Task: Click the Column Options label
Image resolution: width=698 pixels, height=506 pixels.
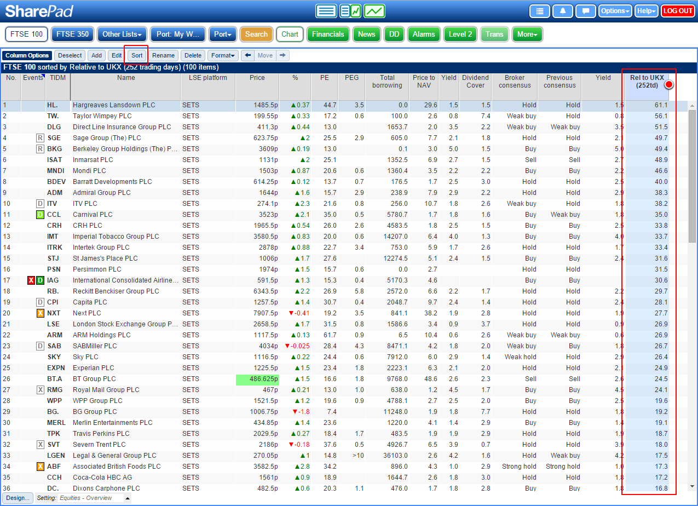Action: pyautogui.click(x=27, y=55)
